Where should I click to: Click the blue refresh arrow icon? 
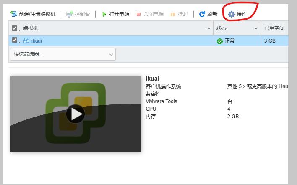202,14
